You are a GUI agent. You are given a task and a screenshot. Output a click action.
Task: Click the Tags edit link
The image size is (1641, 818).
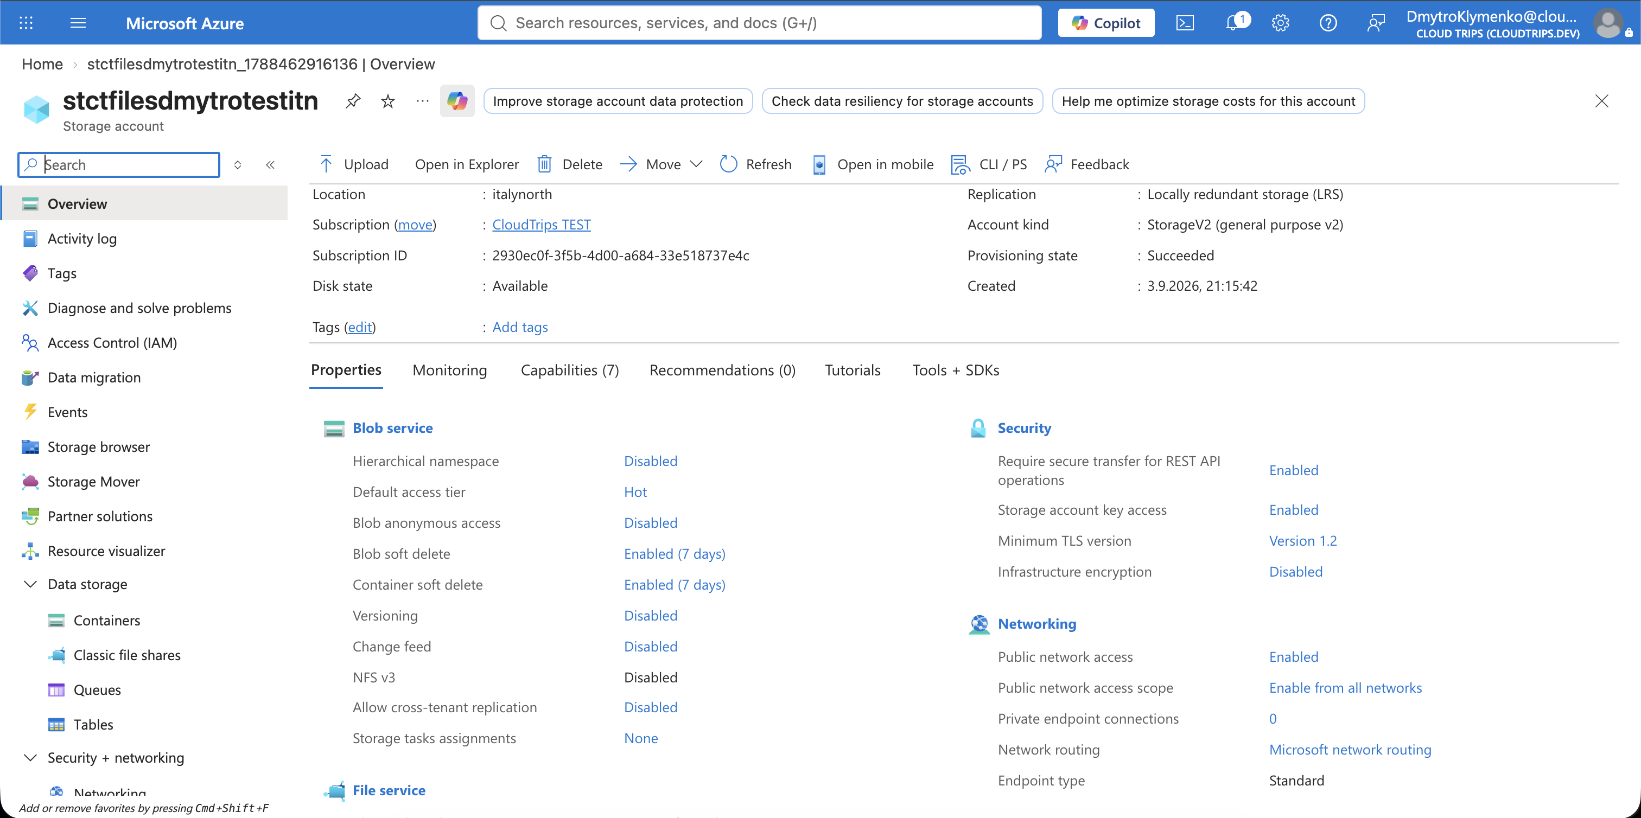pyautogui.click(x=360, y=327)
